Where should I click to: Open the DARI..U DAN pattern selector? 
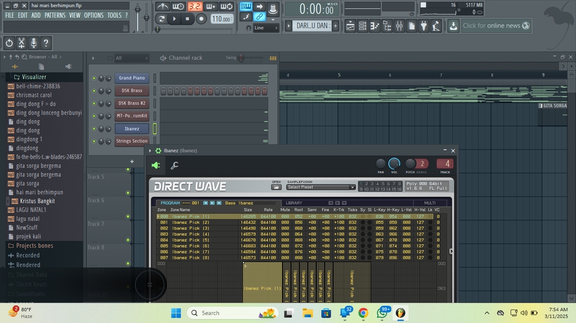pyautogui.click(x=312, y=26)
